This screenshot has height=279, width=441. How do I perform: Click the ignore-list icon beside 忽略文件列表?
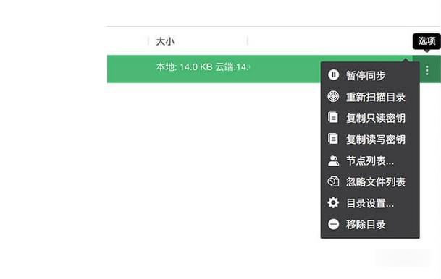(x=333, y=181)
